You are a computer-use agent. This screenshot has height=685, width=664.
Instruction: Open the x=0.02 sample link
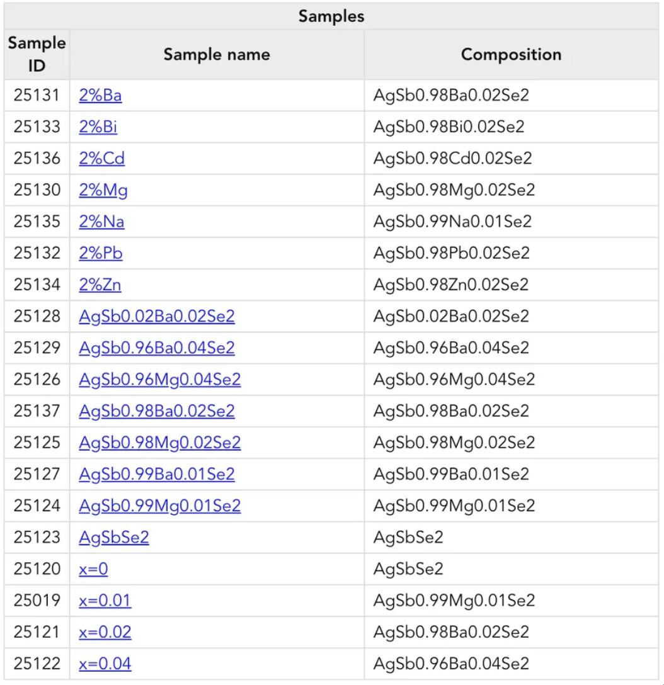click(105, 632)
